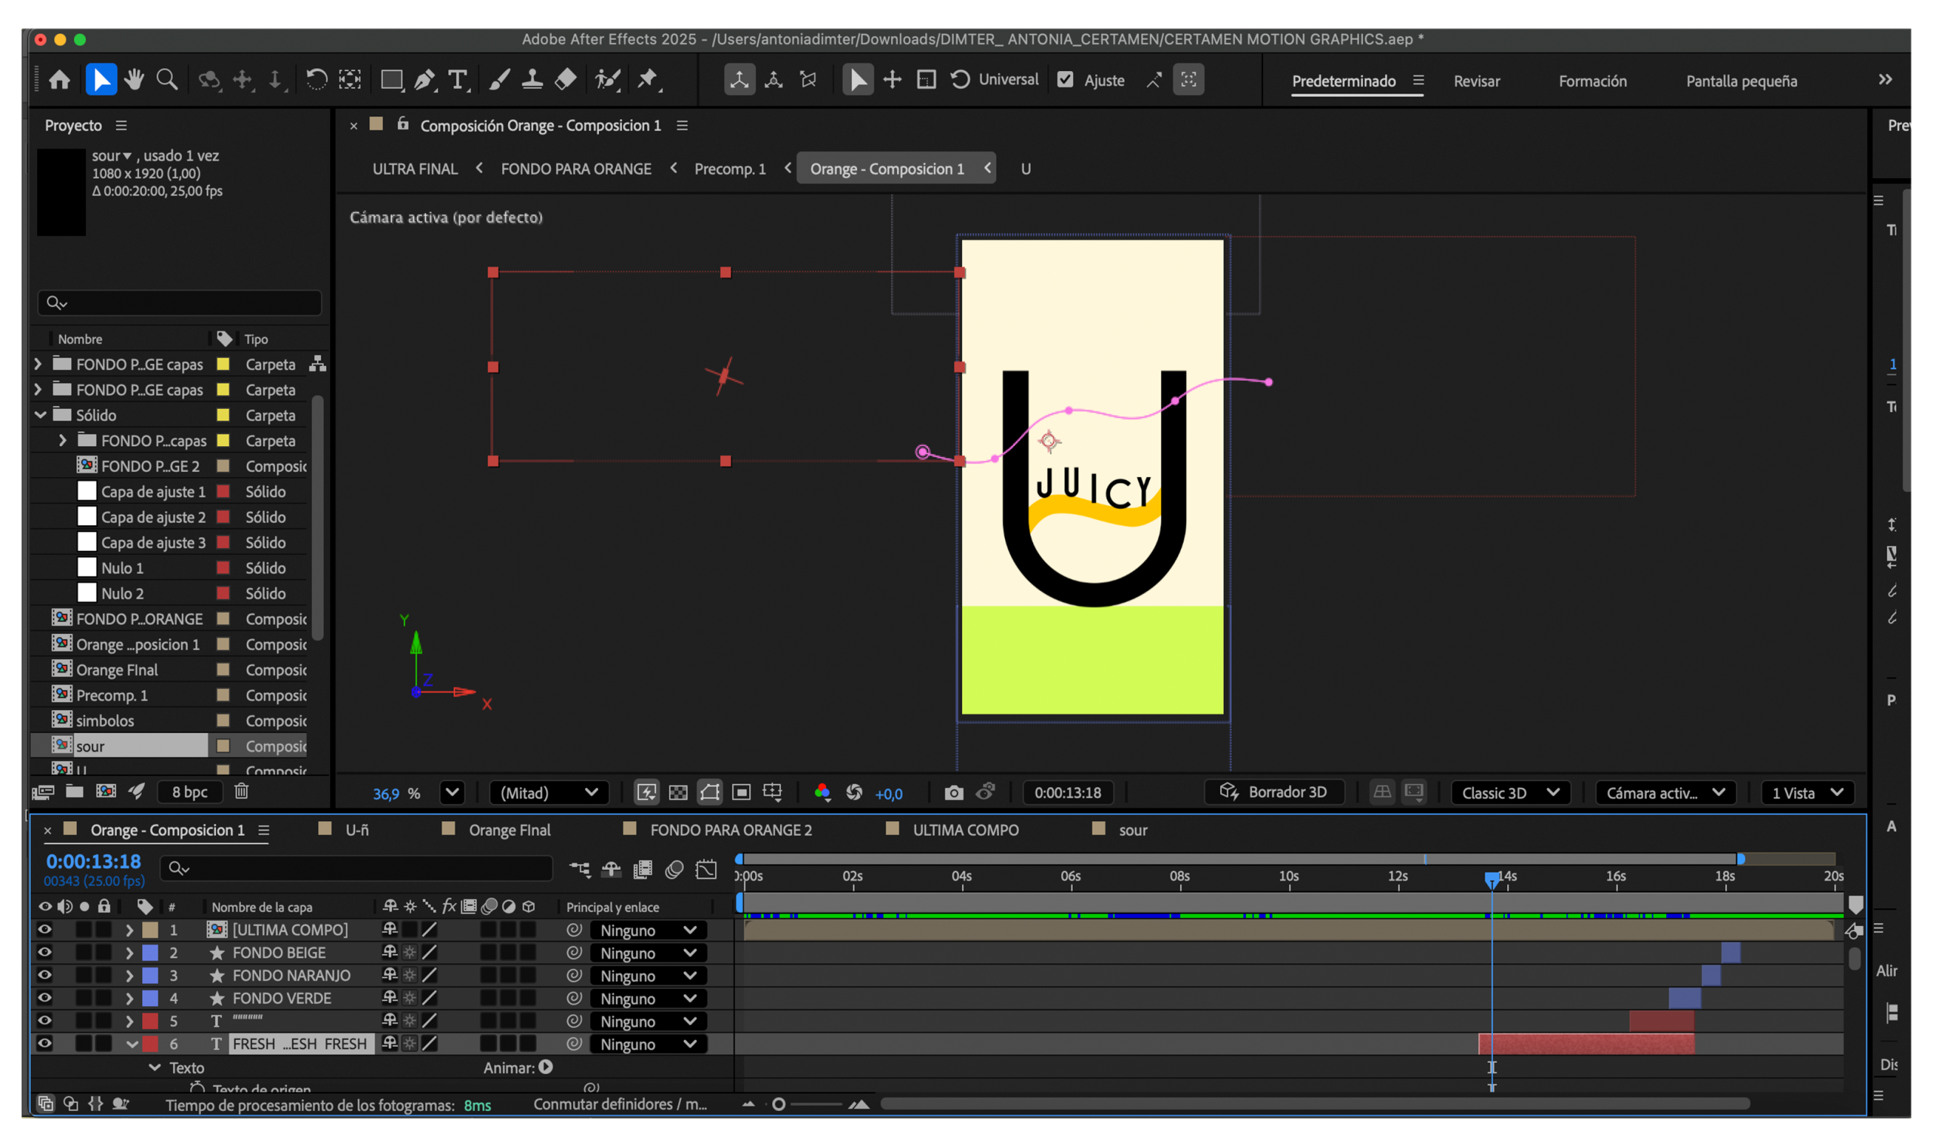
Task: Select the Type tool in the toolbar
Action: pyautogui.click(x=458, y=79)
